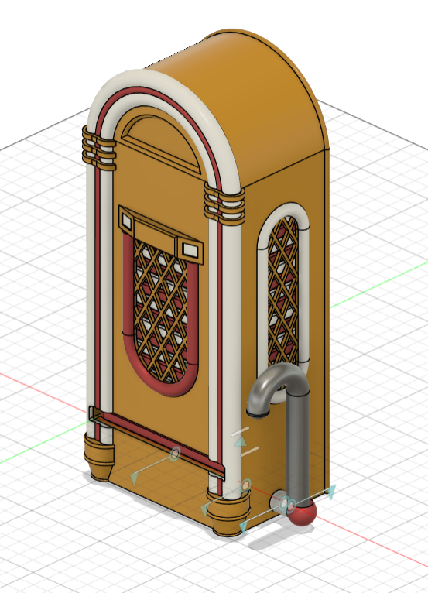
Task: Select the joint origin glyph on the red bar
Action: pyautogui.click(x=175, y=454)
